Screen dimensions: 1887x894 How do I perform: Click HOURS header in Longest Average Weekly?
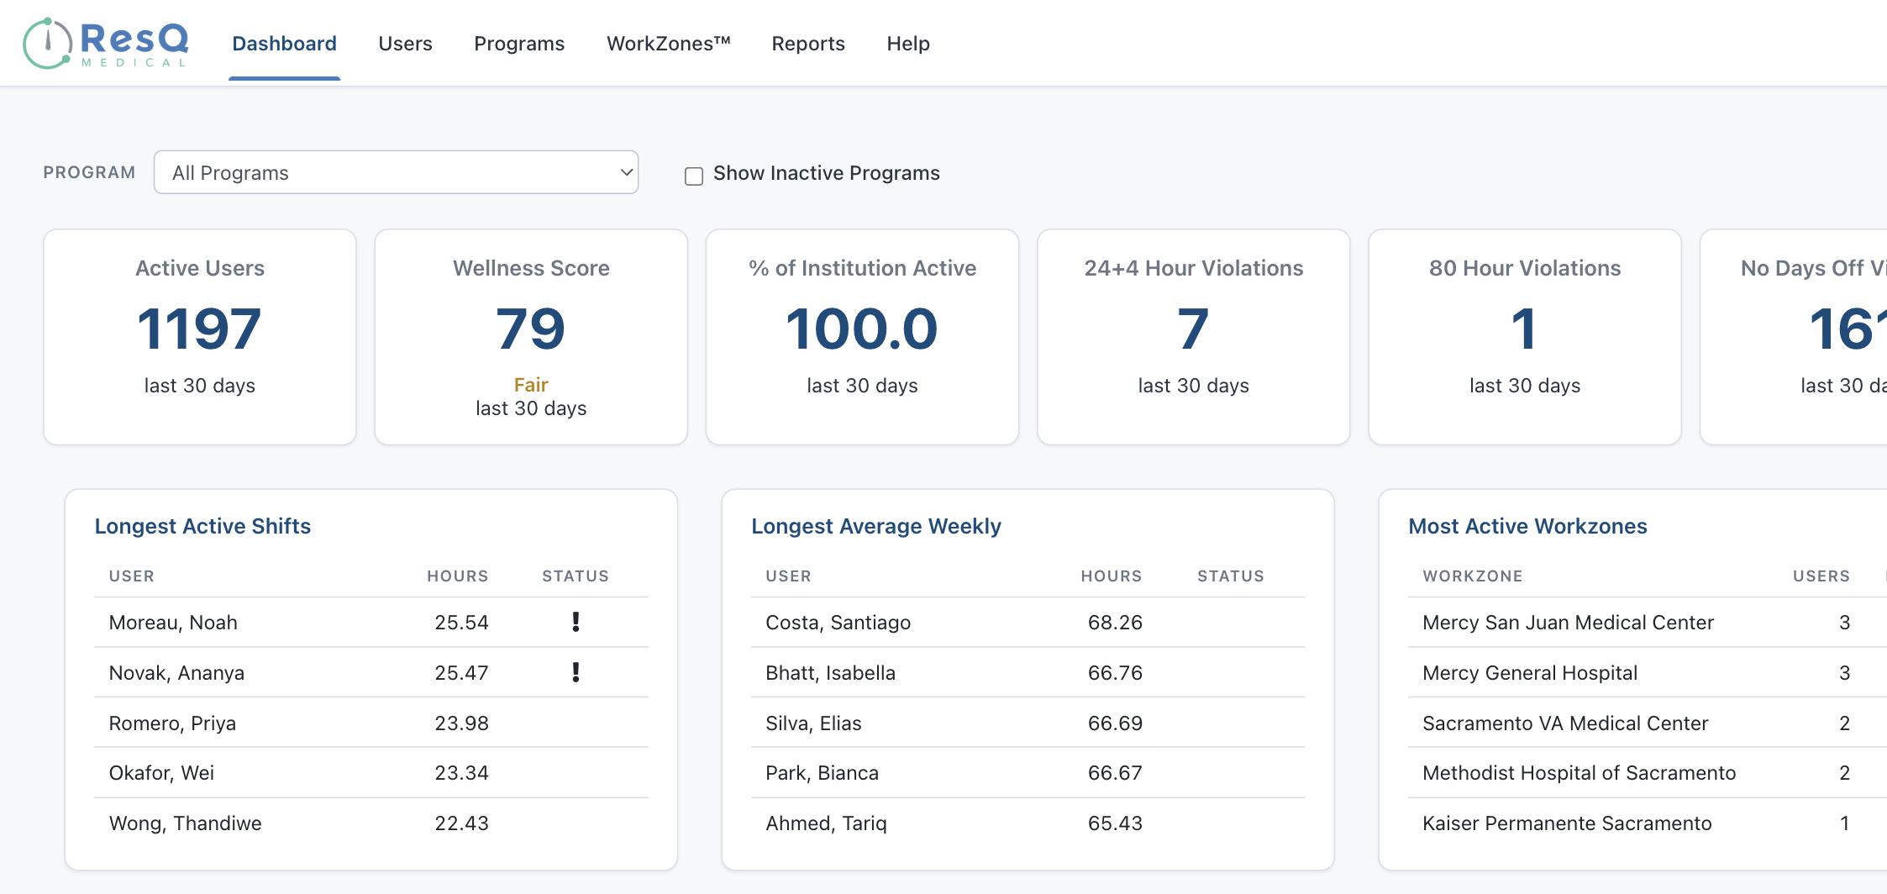pos(1112,576)
